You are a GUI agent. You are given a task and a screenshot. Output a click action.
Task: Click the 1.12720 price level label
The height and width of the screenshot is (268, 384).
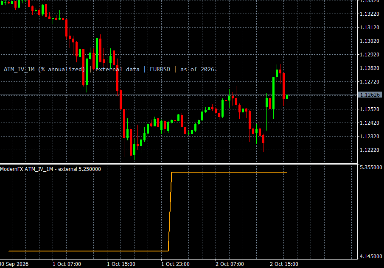click(369, 82)
